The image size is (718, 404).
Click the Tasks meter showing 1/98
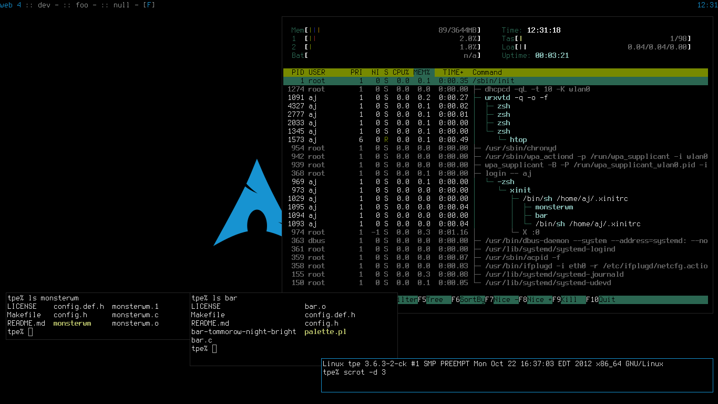pyautogui.click(x=597, y=39)
